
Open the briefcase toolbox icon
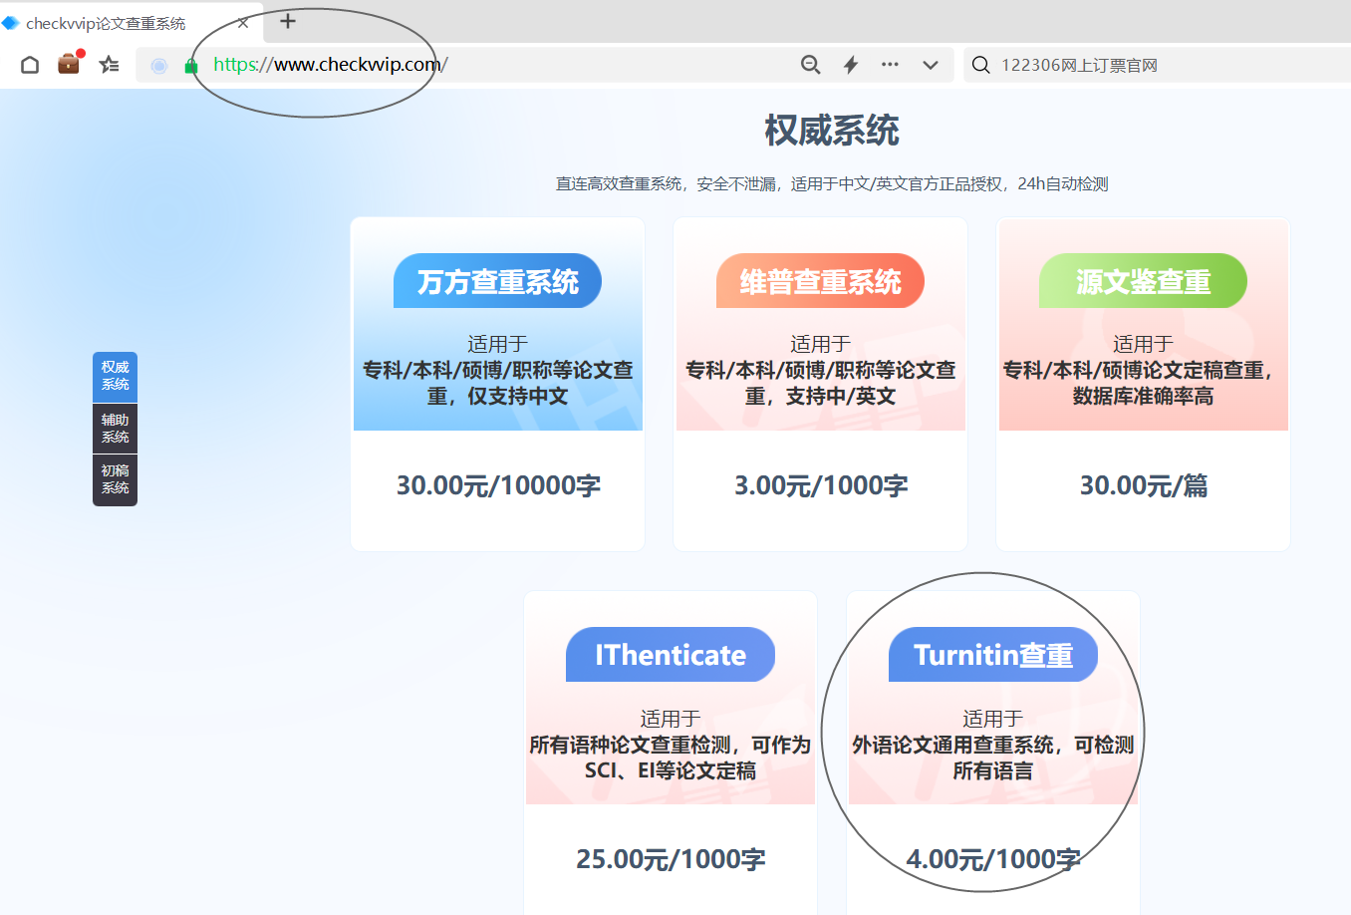69,64
